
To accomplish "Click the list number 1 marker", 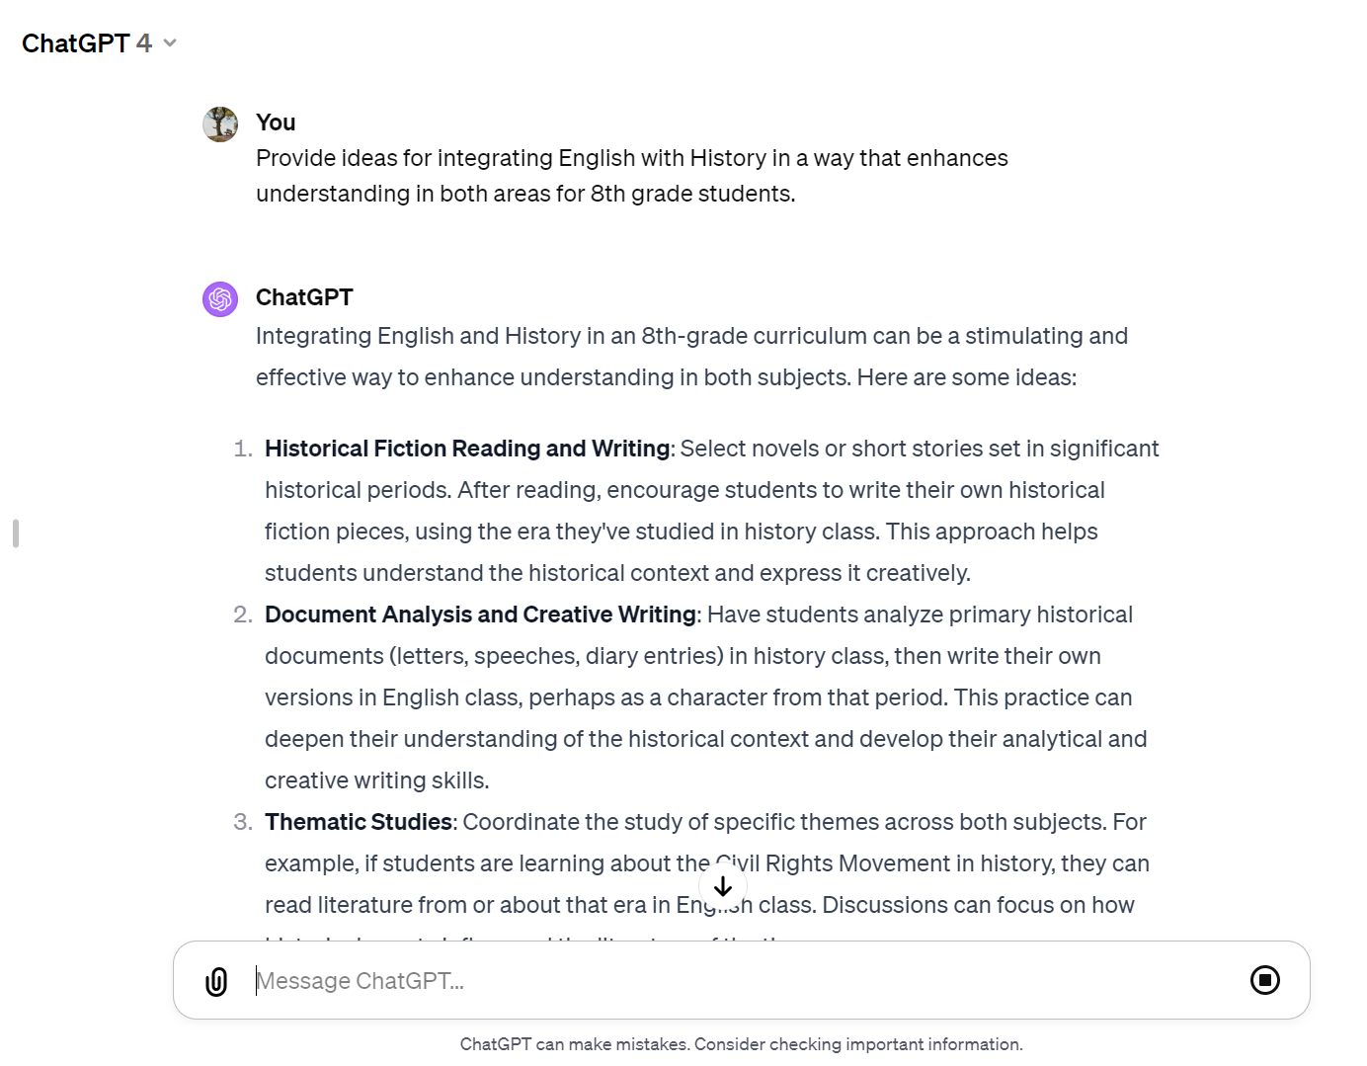I will [x=243, y=449].
